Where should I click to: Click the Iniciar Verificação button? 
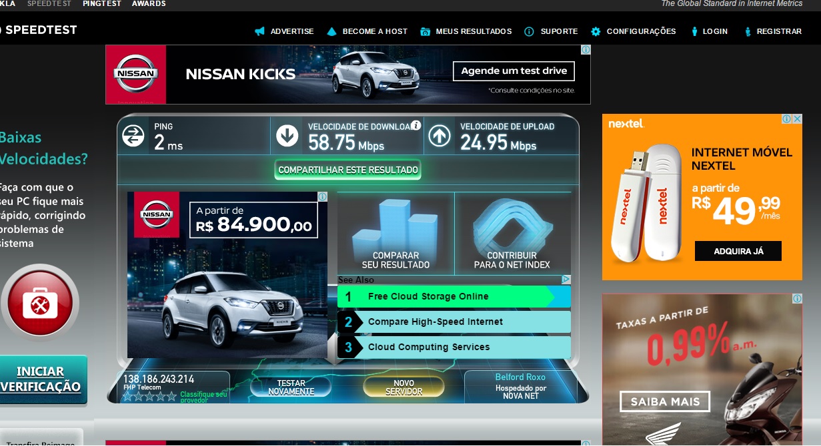[41, 379]
